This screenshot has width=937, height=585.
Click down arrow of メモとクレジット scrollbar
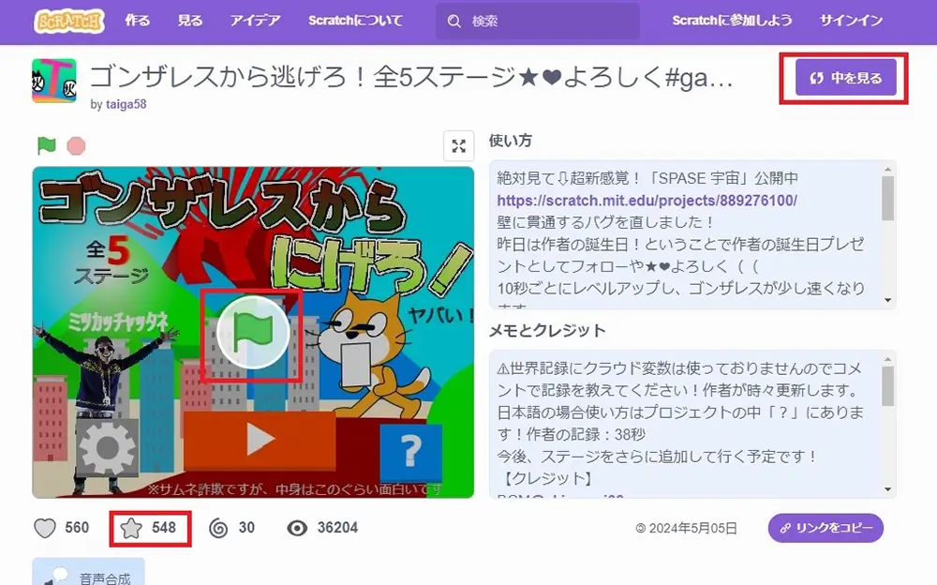pyautogui.click(x=888, y=489)
